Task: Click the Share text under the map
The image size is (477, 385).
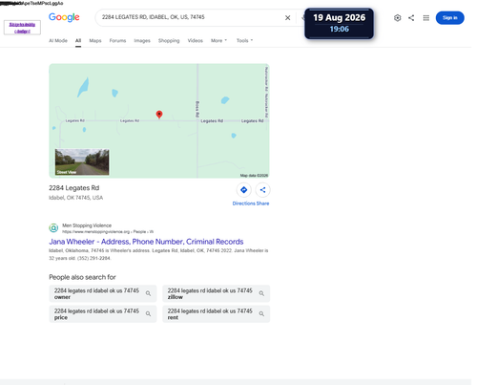Action: (x=263, y=203)
